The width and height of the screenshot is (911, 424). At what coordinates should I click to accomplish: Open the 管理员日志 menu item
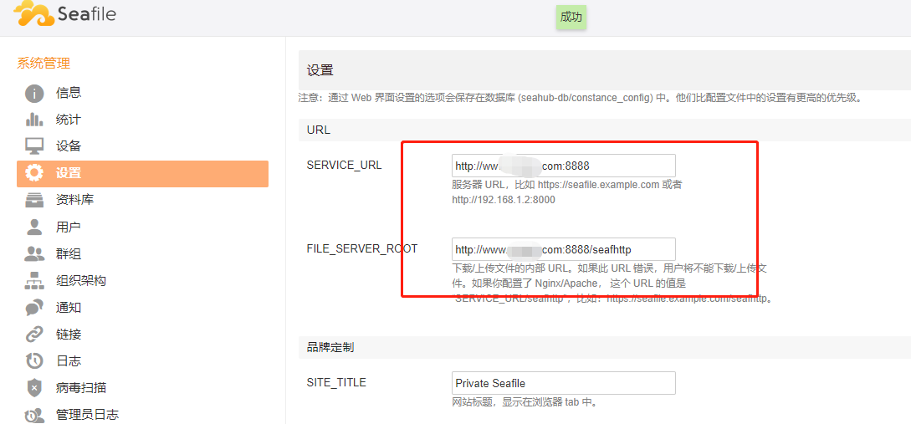87,414
